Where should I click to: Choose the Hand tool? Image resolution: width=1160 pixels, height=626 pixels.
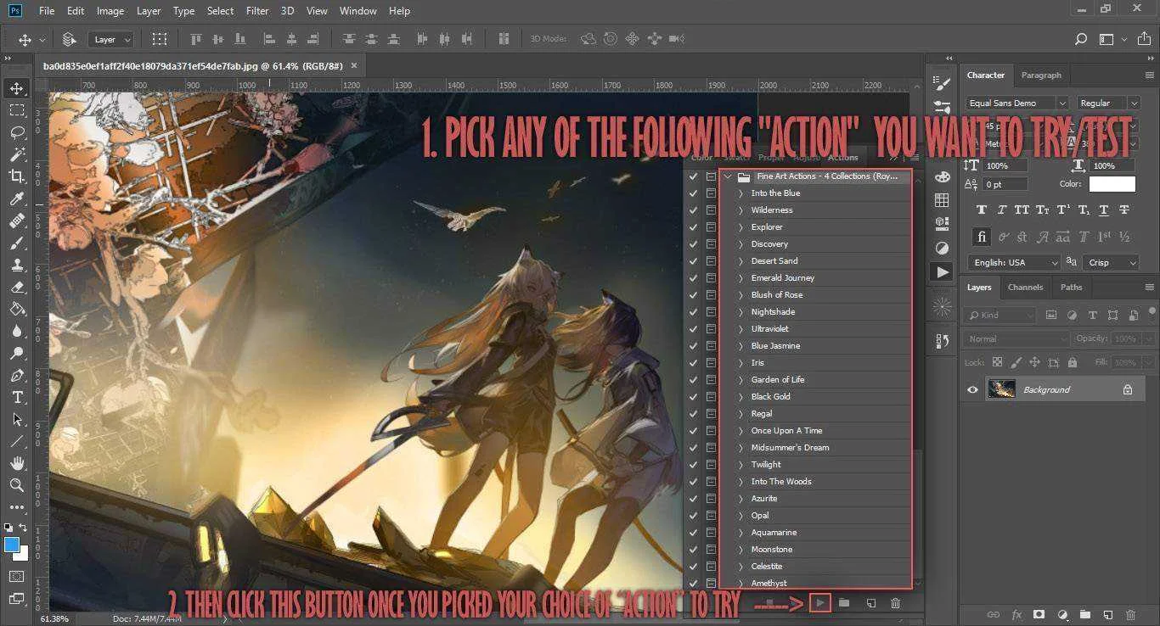[x=16, y=463]
